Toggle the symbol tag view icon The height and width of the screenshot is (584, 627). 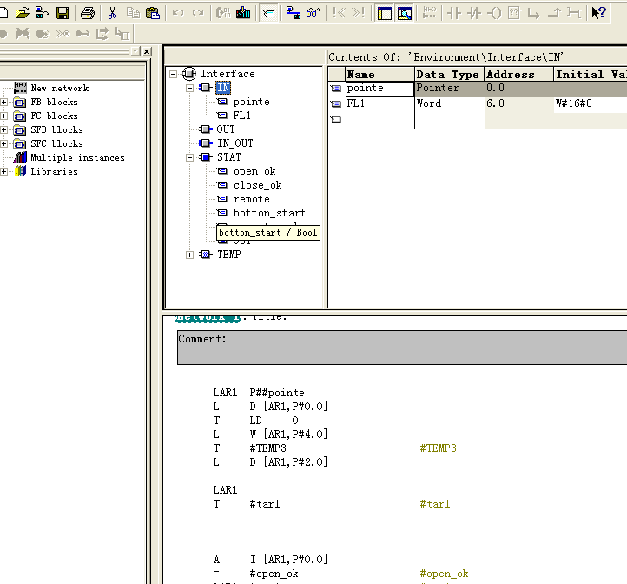pyautogui.click(x=268, y=13)
